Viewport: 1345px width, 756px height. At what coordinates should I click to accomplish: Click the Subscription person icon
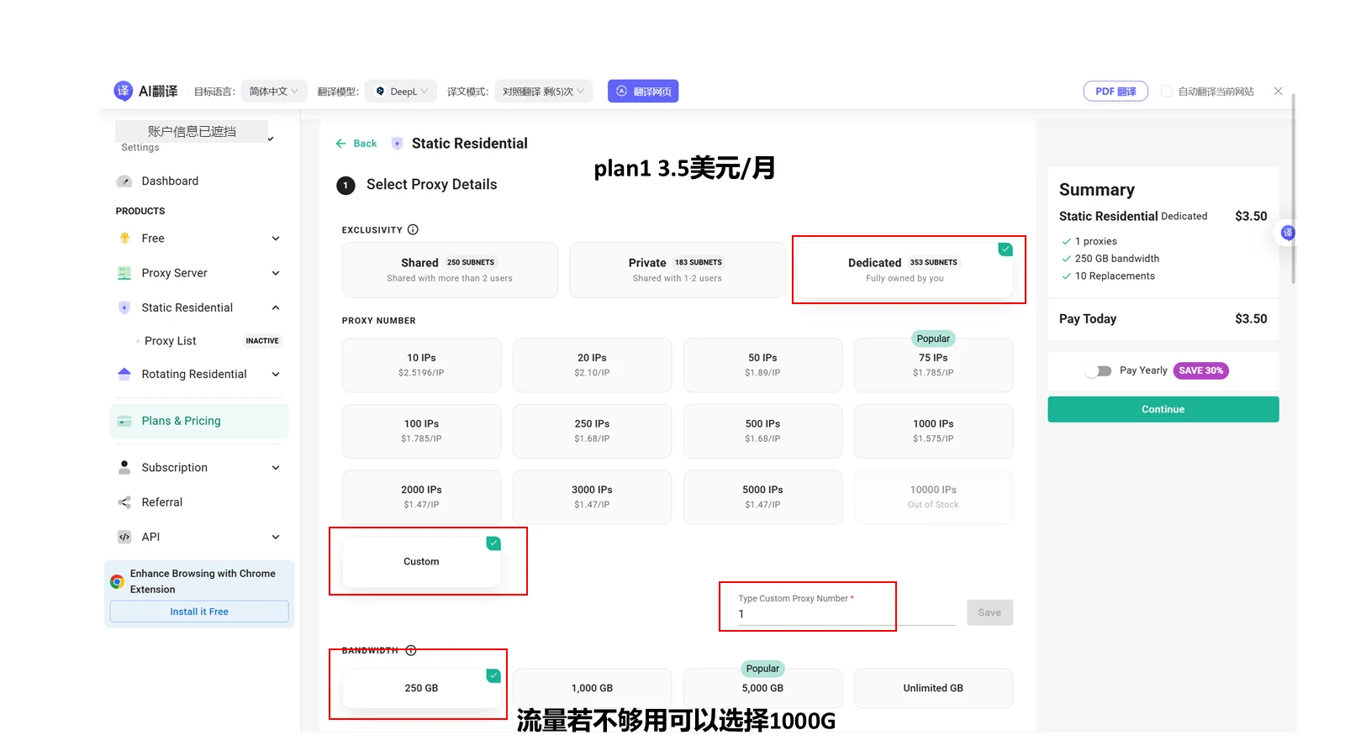coord(124,467)
